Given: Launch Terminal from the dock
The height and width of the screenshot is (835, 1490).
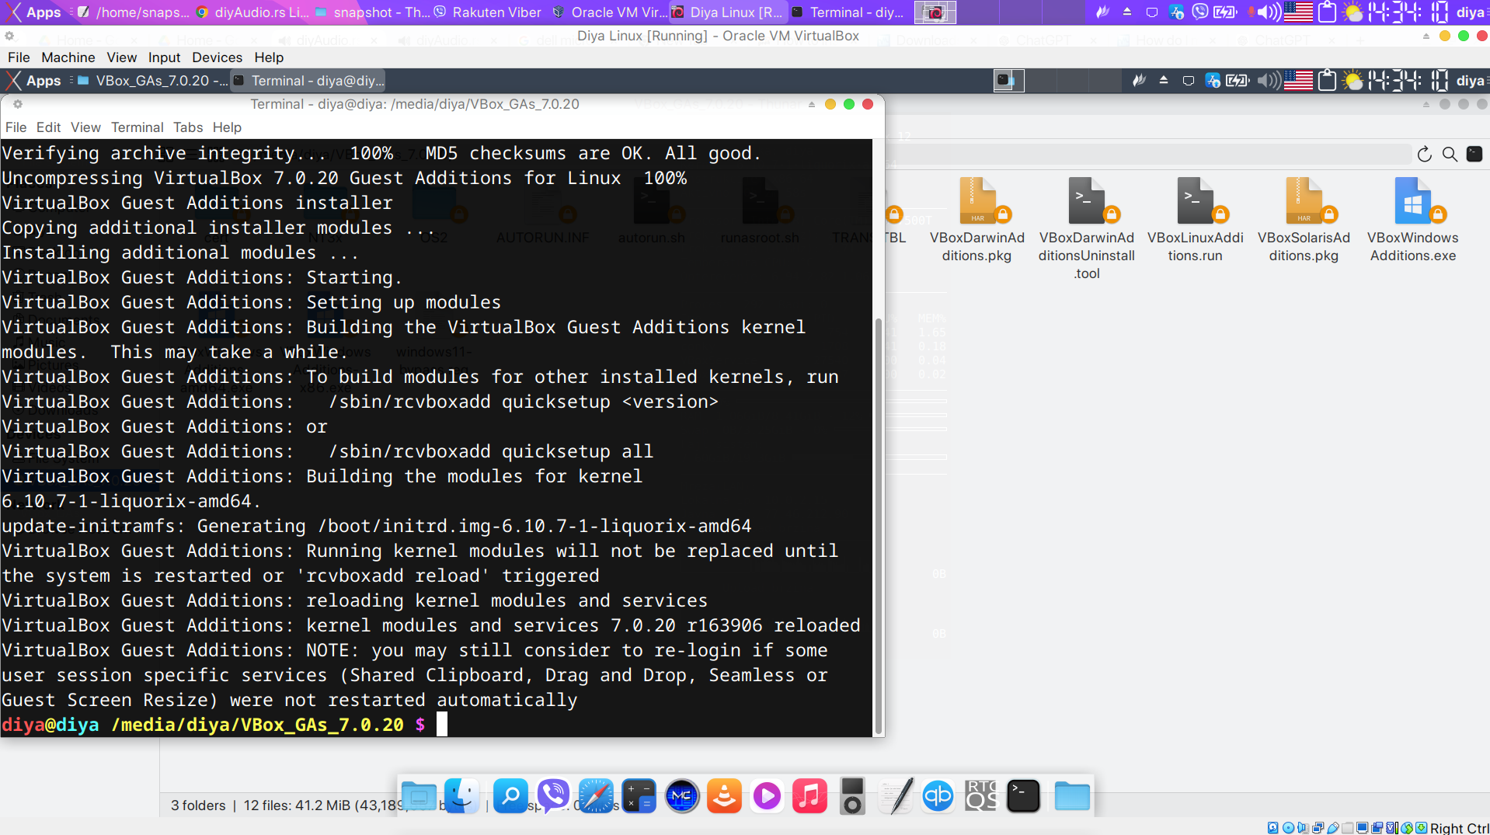Looking at the screenshot, I should [1023, 796].
